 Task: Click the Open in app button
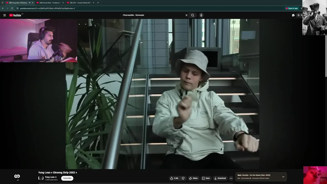tap(292, 8)
